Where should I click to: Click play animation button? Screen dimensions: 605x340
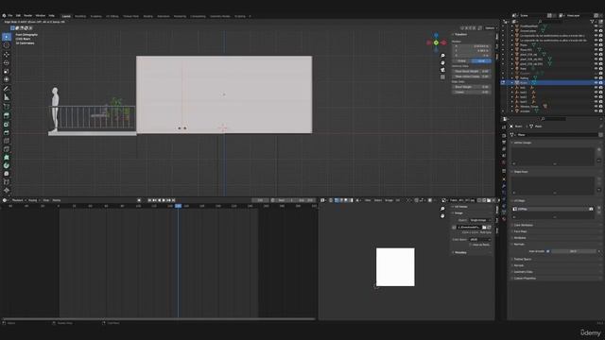164,200
